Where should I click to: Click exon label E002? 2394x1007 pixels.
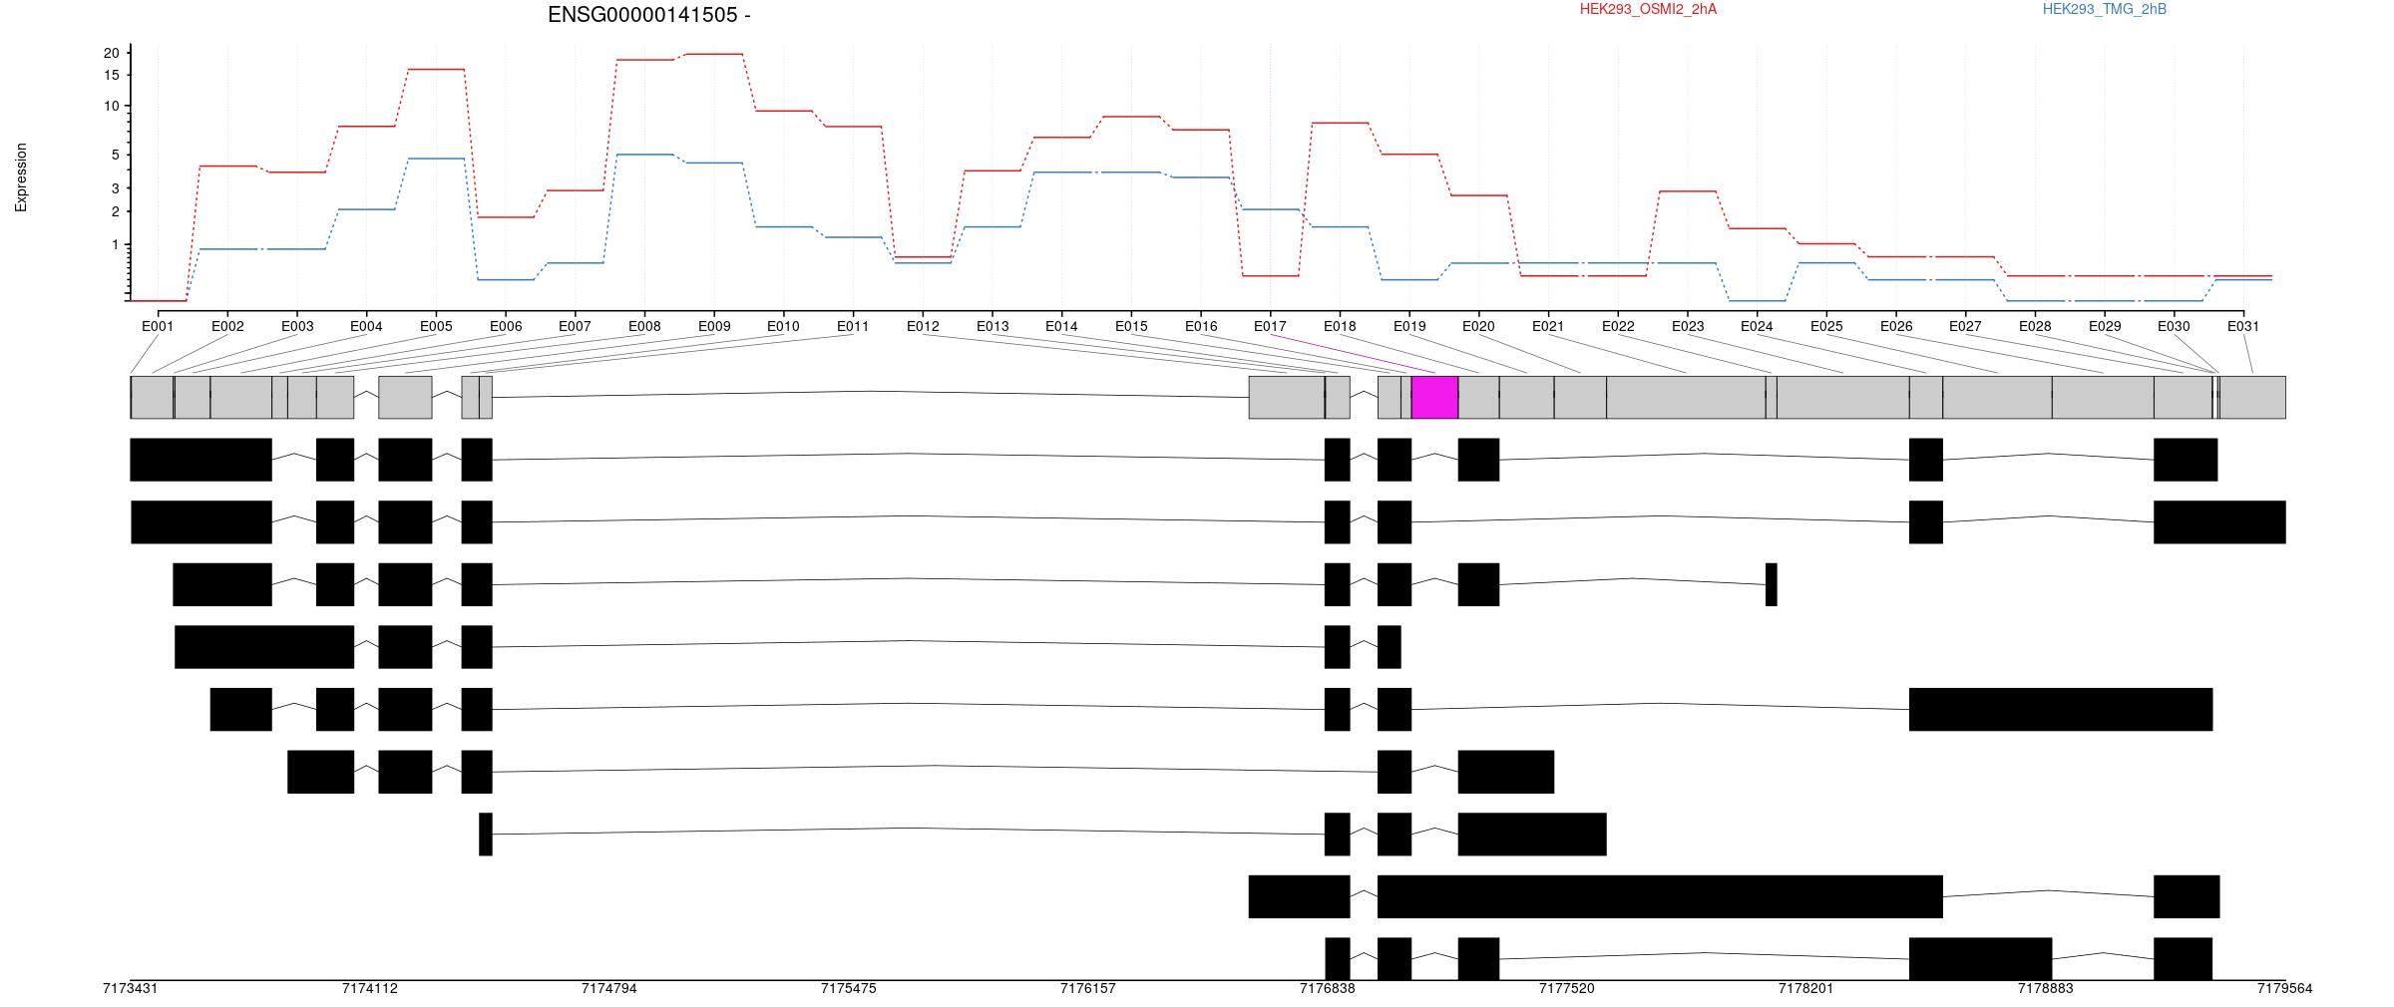(227, 326)
